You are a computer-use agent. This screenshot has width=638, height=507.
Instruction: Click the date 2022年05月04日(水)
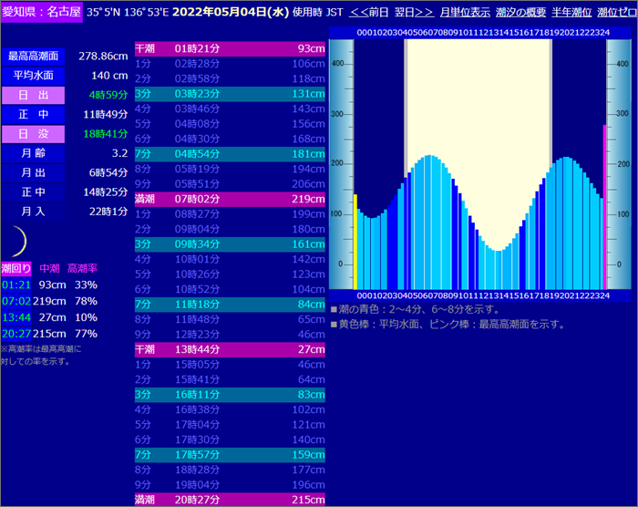click(x=231, y=12)
